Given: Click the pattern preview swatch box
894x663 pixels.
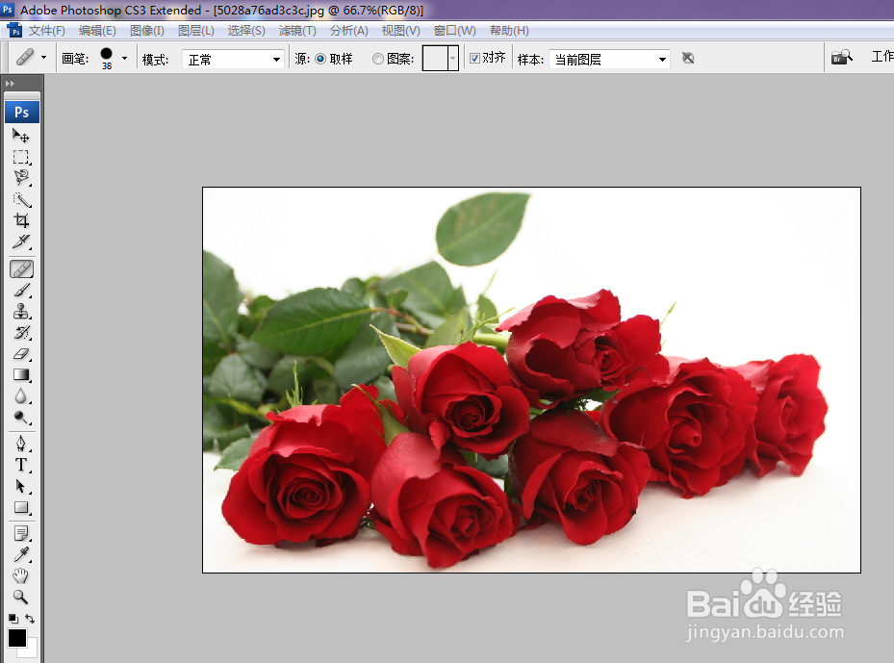Looking at the screenshot, I should point(434,59).
